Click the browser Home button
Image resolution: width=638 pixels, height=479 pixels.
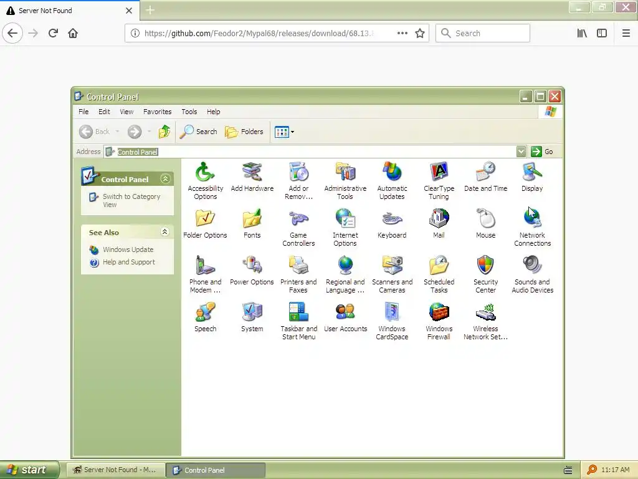(x=73, y=33)
